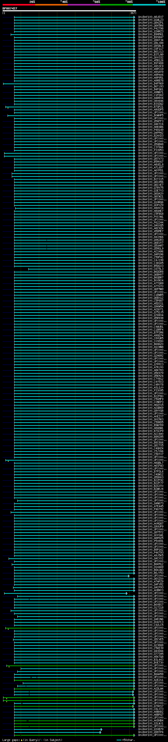Select label UniRef100_A9PC19
The width and height of the screenshot is (168, 742).
coord(151,69)
